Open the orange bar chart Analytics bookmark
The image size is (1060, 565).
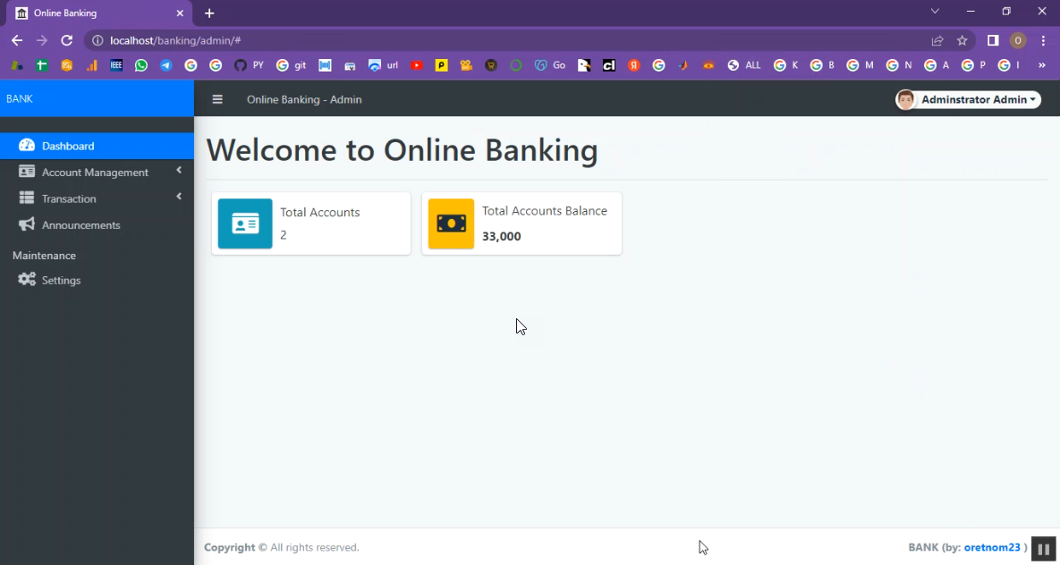coord(91,65)
